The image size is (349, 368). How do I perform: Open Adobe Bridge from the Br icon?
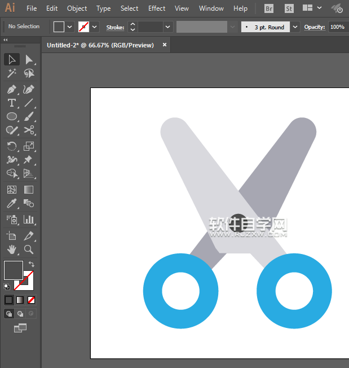click(x=269, y=8)
